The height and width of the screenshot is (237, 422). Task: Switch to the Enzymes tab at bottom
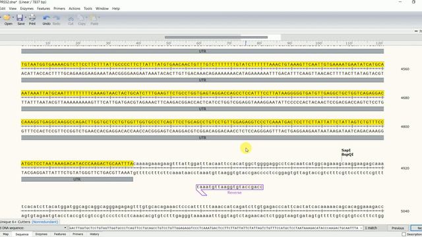[41, 234]
